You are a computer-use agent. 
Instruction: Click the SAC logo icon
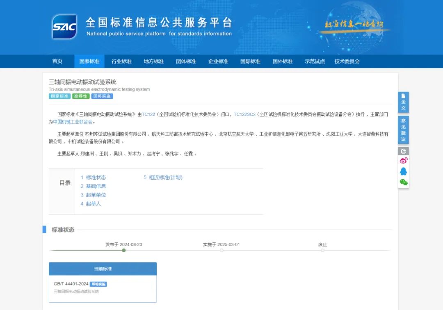pyautogui.click(x=64, y=27)
